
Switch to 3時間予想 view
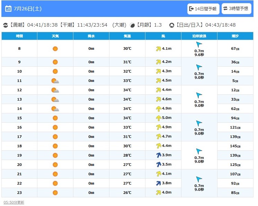(x=236, y=9)
